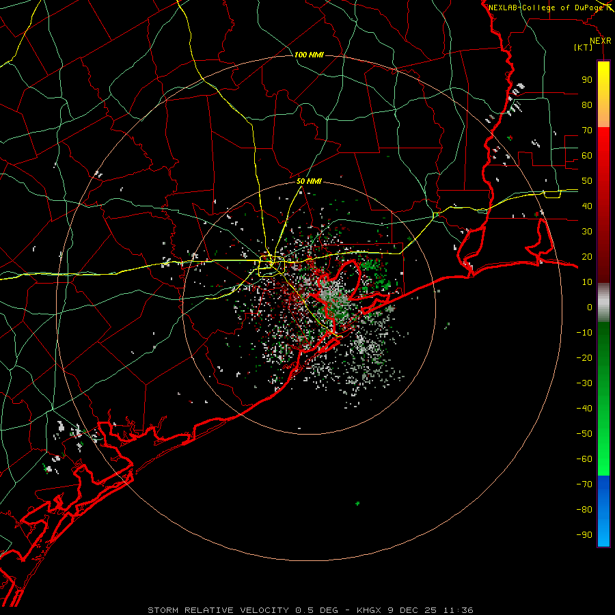Select the 60 value on velocity scale
Viewport: 615px width, 615px height.
(587, 156)
